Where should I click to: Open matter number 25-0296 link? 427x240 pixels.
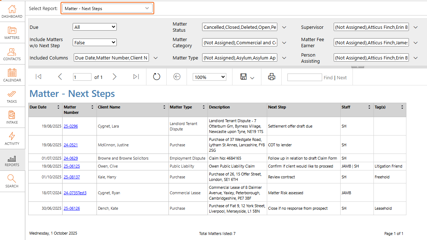[x=71, y=126]
